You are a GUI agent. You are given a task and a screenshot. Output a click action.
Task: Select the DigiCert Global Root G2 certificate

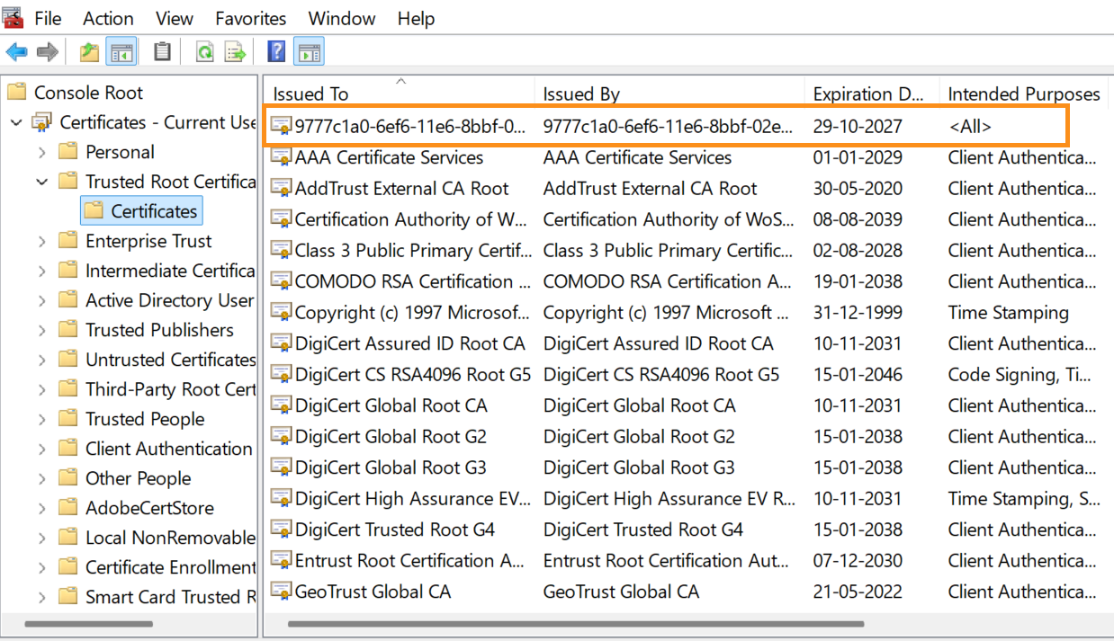coord(391,437)
